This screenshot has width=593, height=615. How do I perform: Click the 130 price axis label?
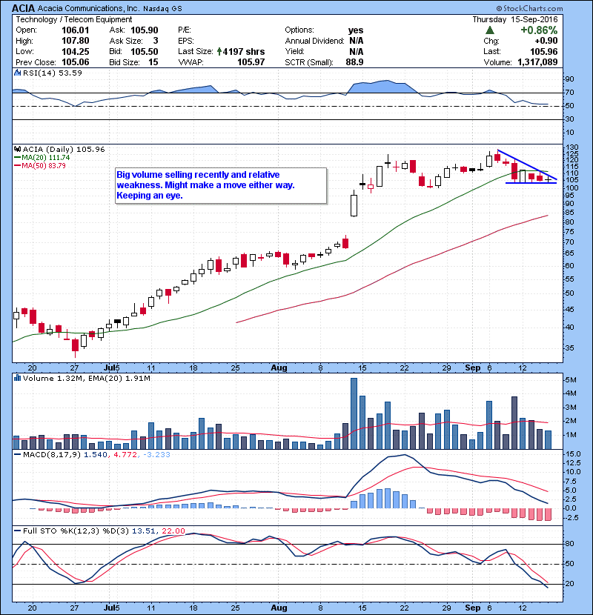[x=571, y=147]
